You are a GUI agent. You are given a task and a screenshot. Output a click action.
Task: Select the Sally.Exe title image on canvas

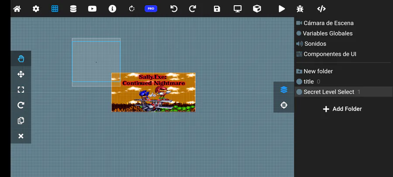153,92
